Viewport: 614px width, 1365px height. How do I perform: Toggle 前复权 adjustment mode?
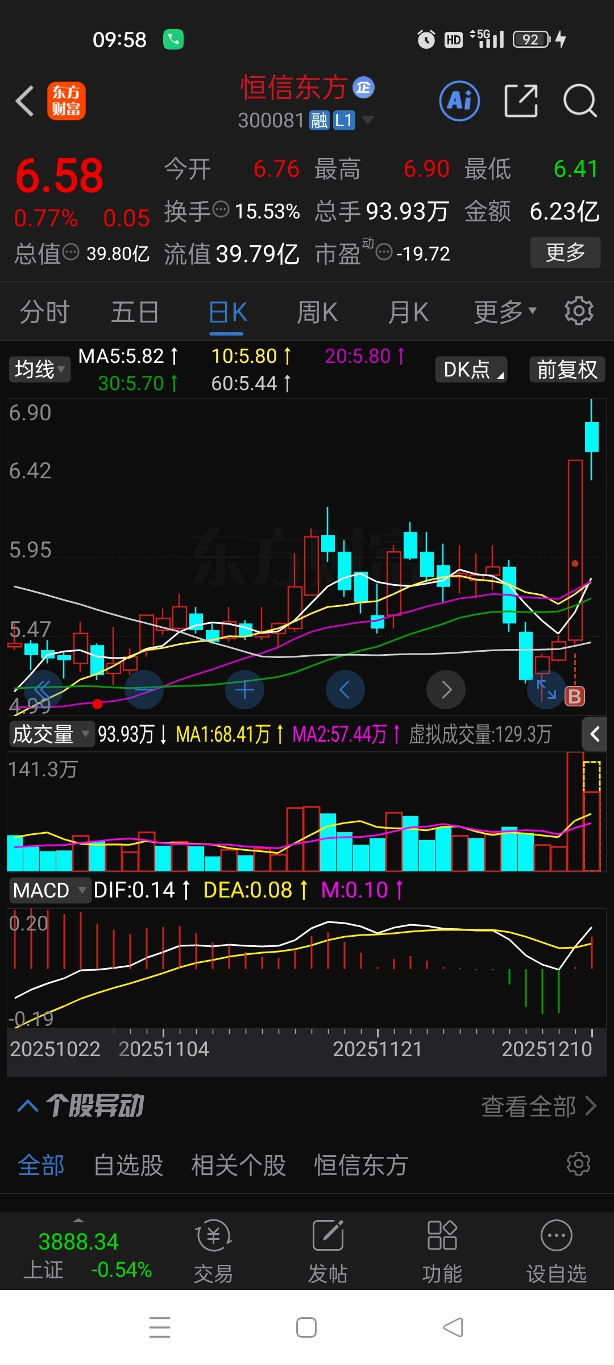click(567, 370)
